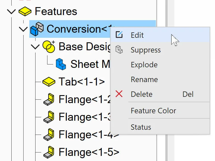215x161 pixels.
Task: Choose Rename from the context menu
Action: click(144, 80)
